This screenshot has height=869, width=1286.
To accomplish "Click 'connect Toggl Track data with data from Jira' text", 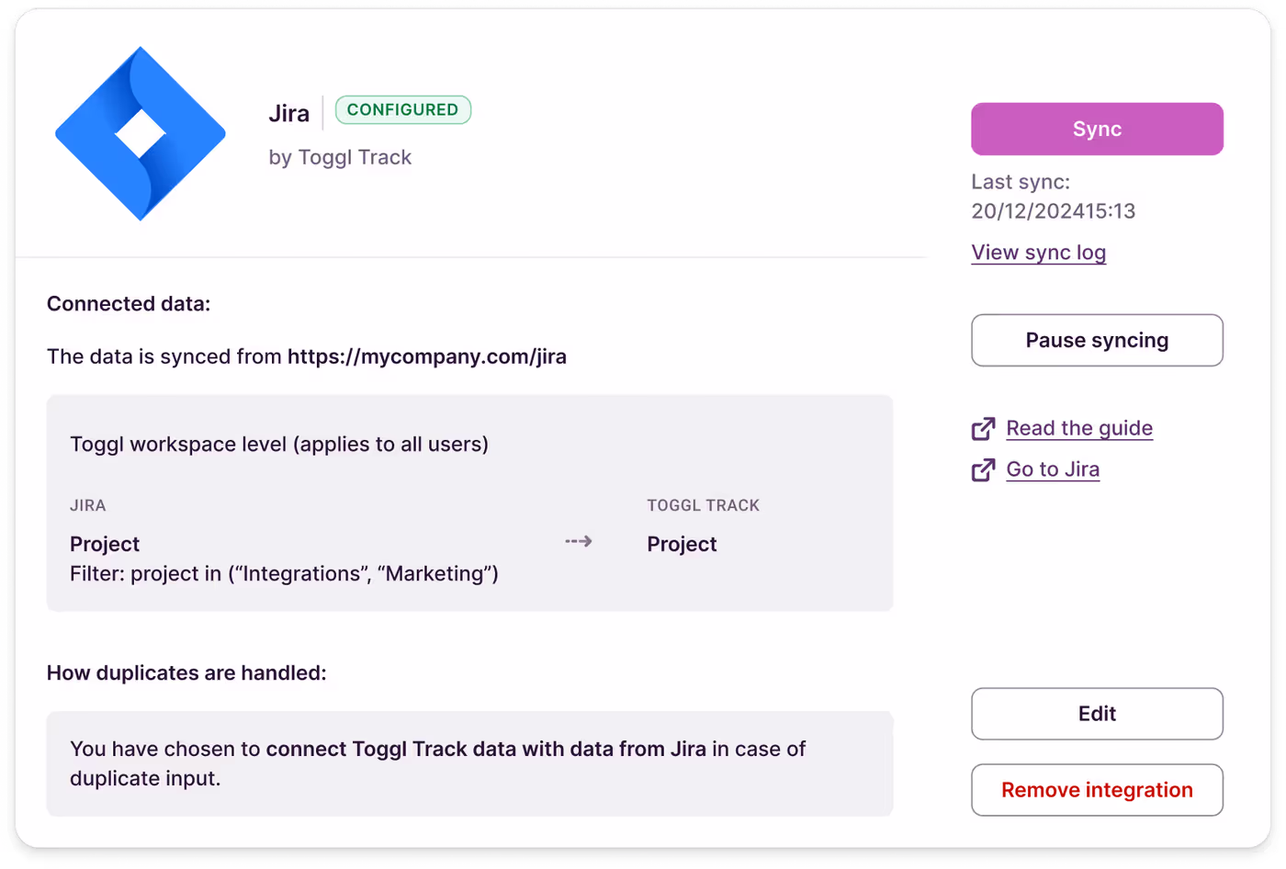I will [486, 749].
